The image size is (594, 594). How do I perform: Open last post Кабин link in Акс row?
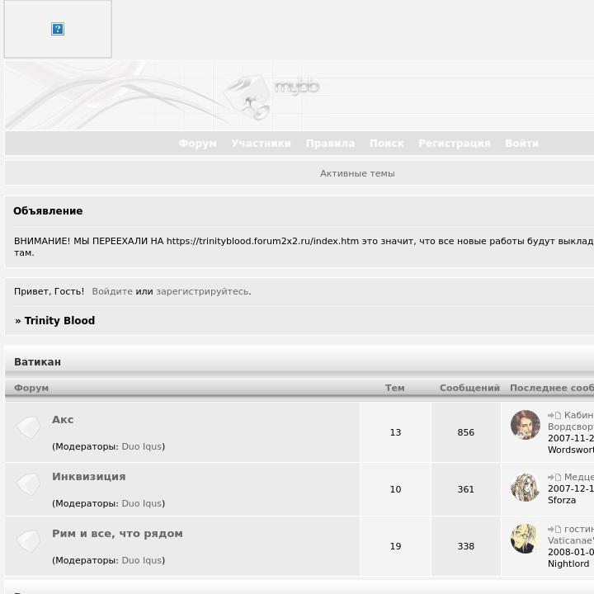click(579, 416)
